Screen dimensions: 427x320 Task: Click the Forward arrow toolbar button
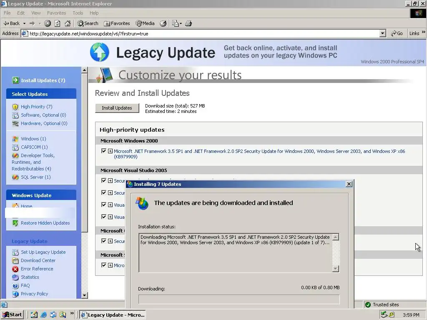pos(32,23)
